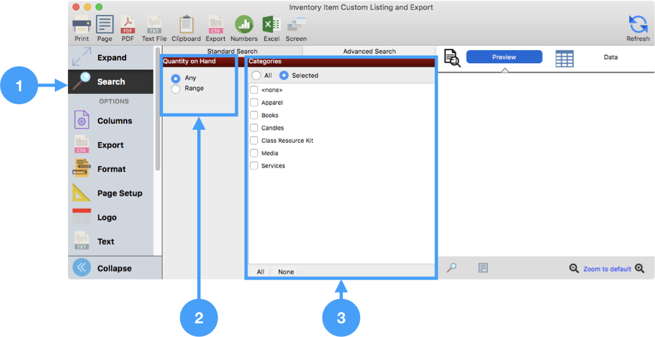Expand the sidebar options panel
655x337 pixels.
point(111,57)
